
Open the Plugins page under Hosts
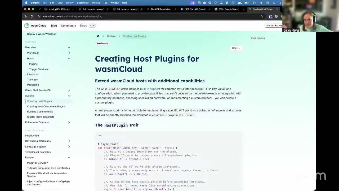pyautogui.click(x=33, y=64)
